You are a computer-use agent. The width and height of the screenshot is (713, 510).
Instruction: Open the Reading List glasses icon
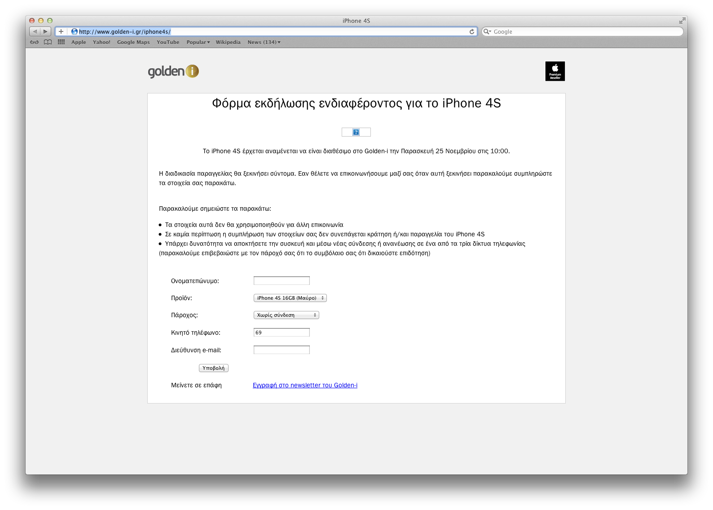[x=35, y=42]
